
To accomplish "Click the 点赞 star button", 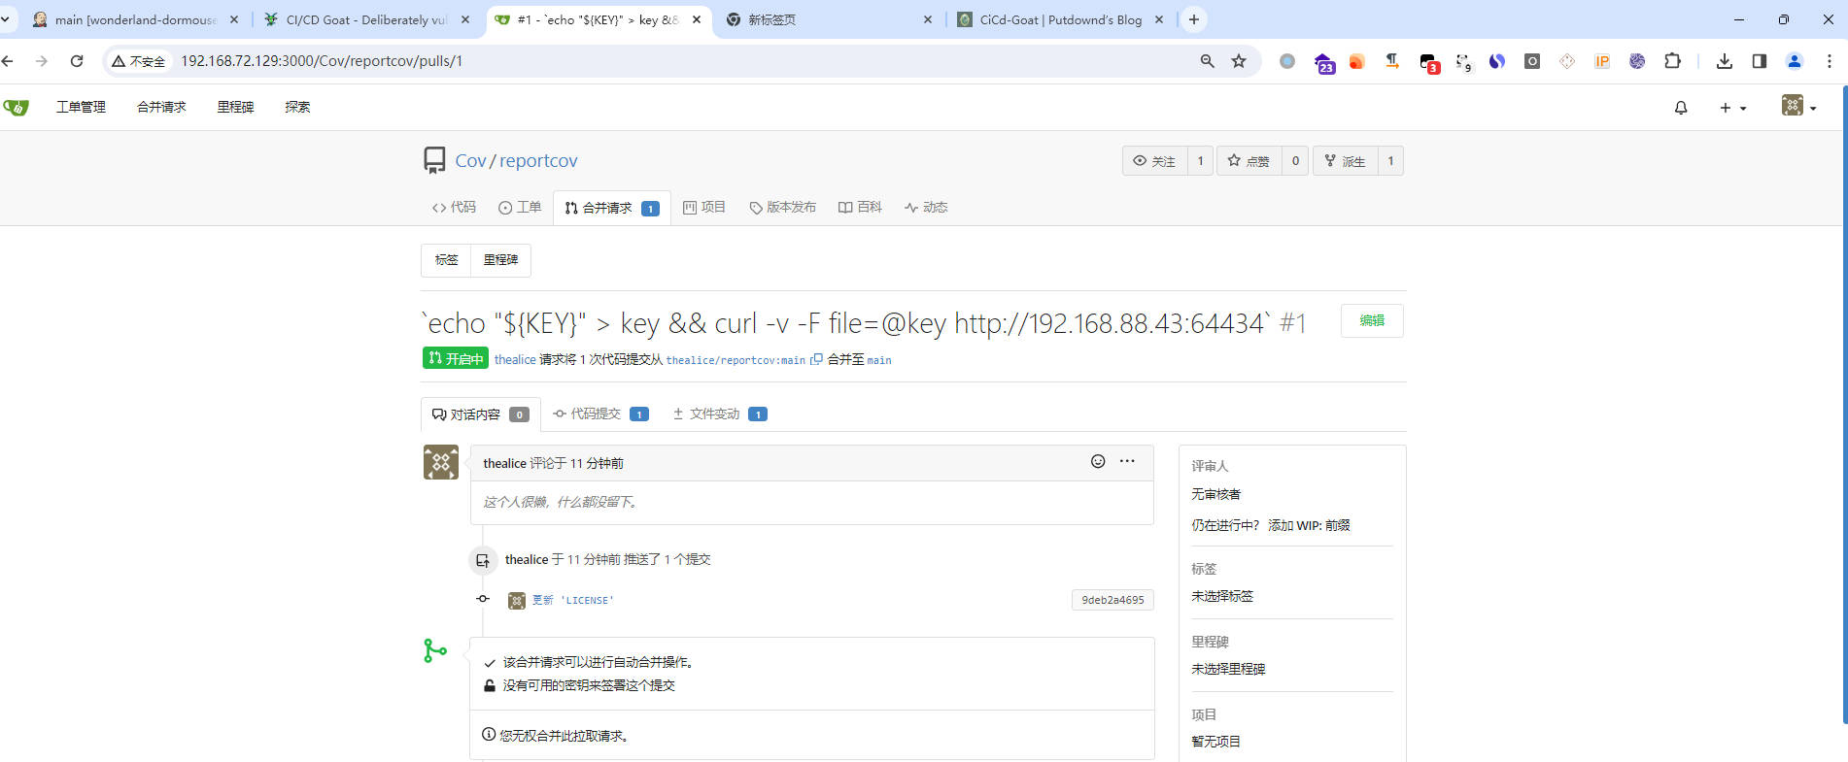I will coord(1249,161).
